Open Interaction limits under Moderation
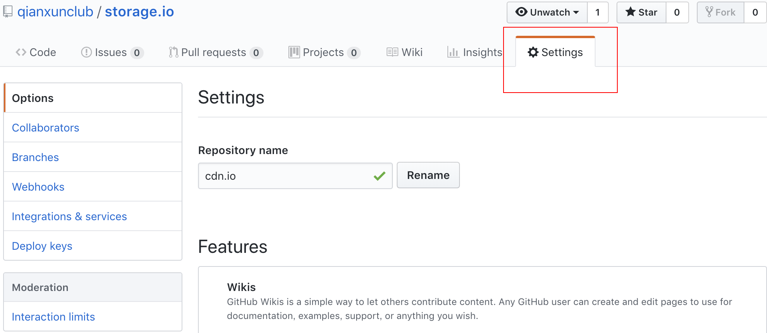Screen dimensions: 767x333 pyautogui.click(x=53, y=317)
